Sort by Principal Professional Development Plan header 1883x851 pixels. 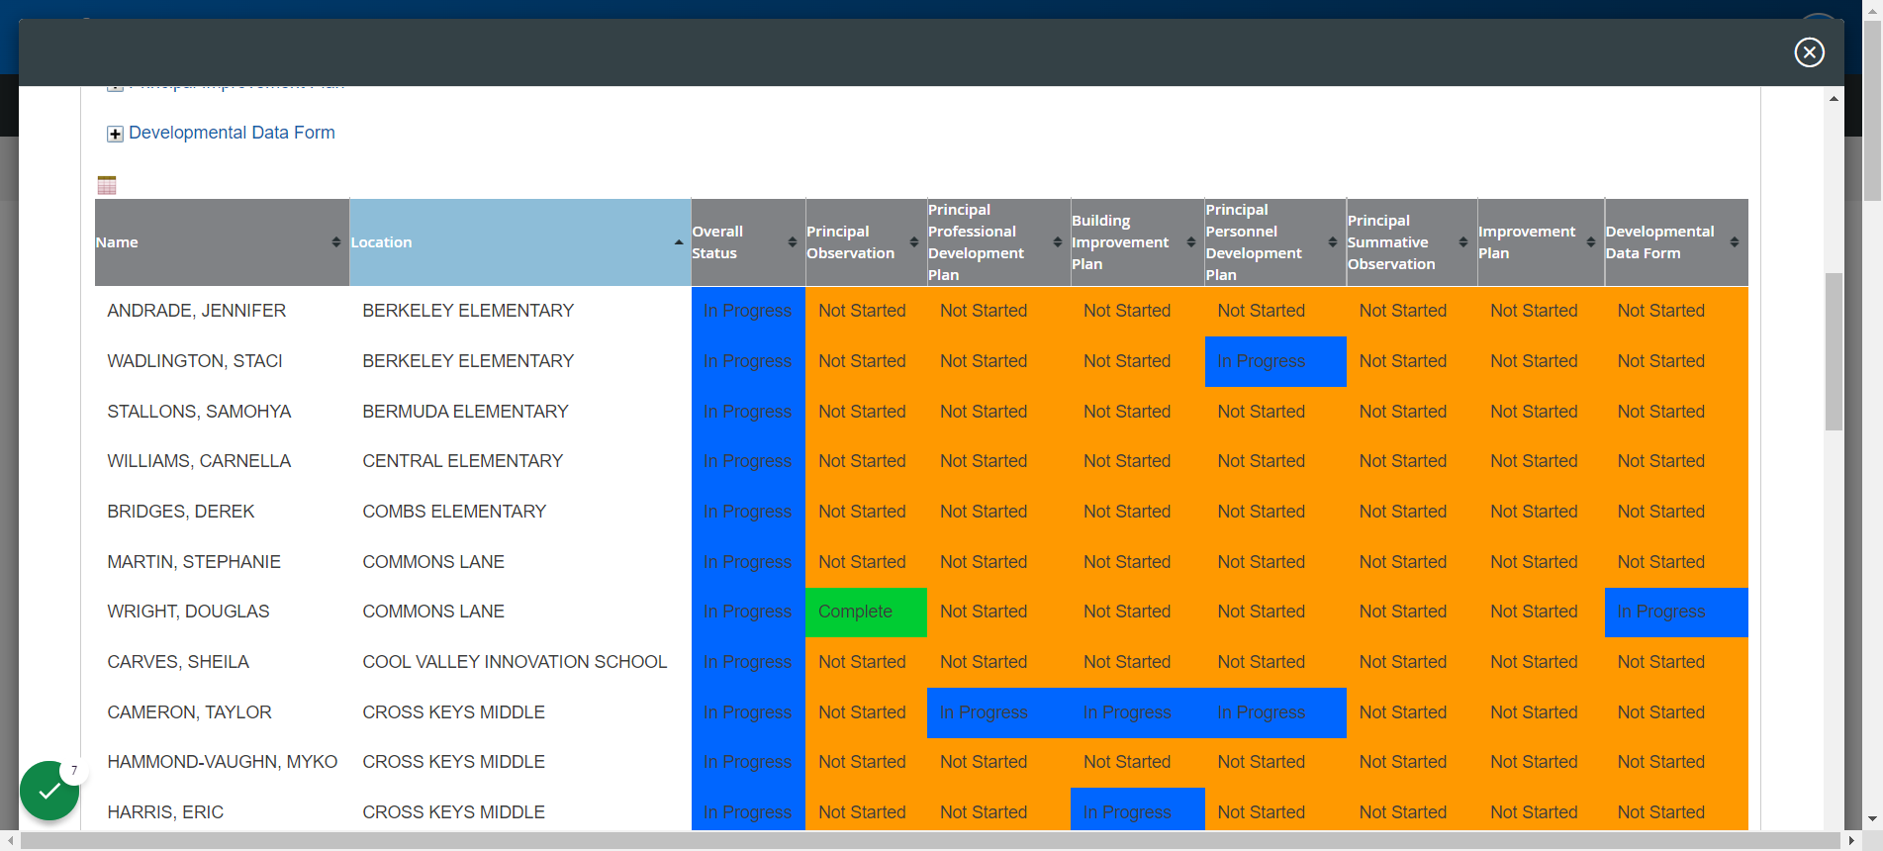click(998, 242)
